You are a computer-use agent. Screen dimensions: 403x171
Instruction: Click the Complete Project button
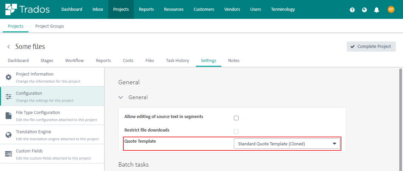(371, 47)
